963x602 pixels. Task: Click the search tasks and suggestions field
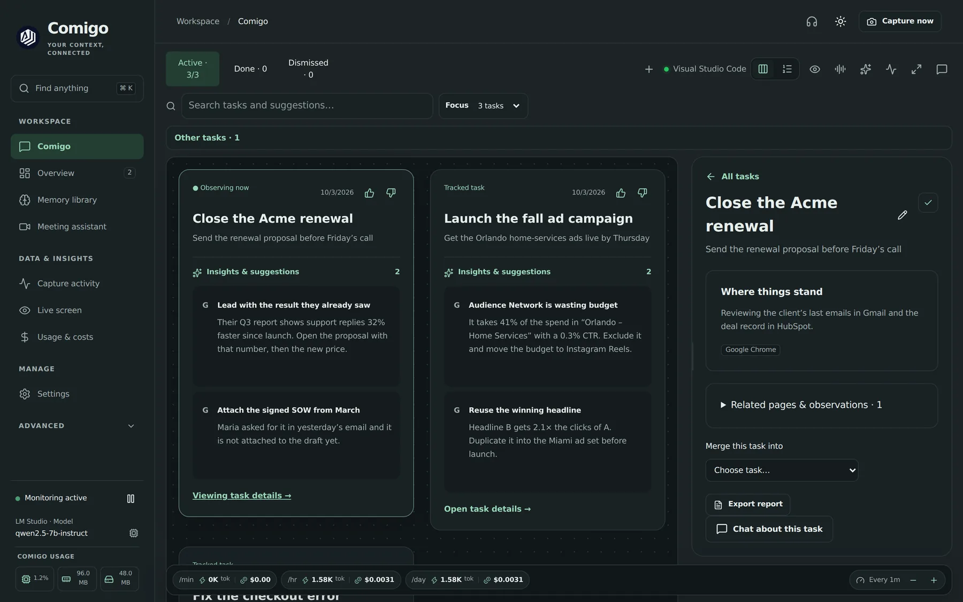click(307, 106)
